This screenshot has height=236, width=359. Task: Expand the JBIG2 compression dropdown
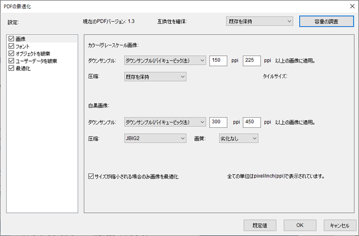[155, 139]
